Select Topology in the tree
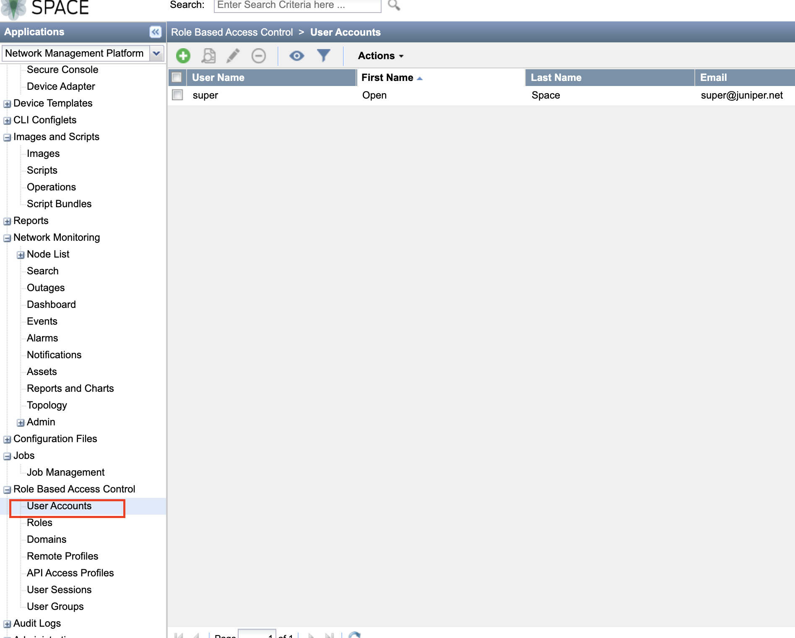The width and height of the screenshot is (795, 638). [x=47, y=405]
